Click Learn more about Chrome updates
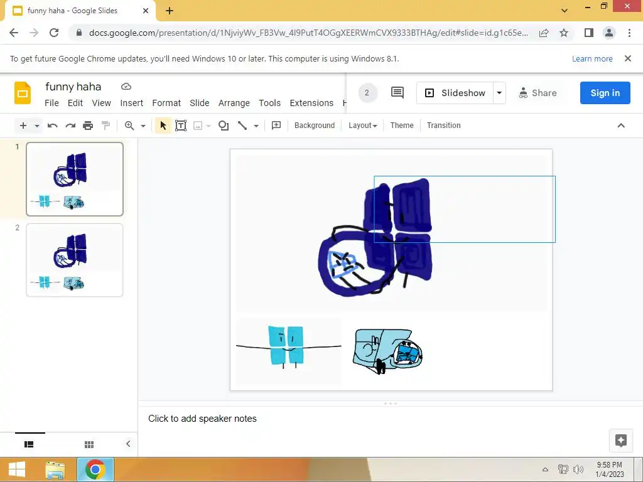 coord(592,59)
